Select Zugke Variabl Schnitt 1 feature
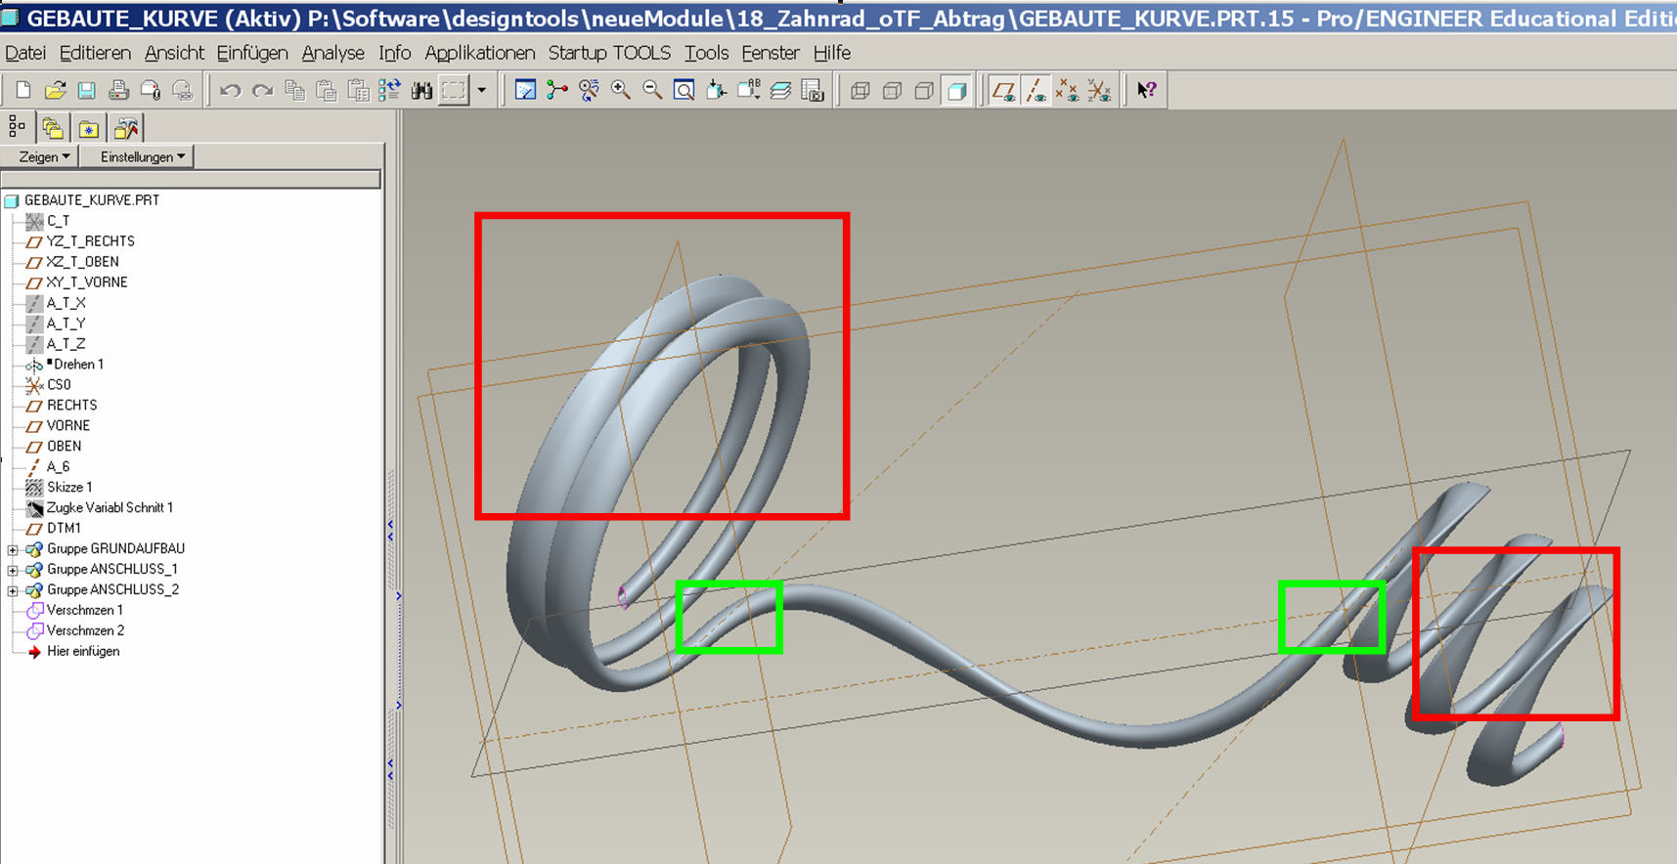Image resolution: width=1677 pixels, height=864 pixels. 110,508
